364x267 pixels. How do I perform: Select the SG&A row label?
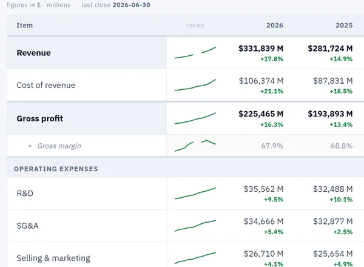27,226
